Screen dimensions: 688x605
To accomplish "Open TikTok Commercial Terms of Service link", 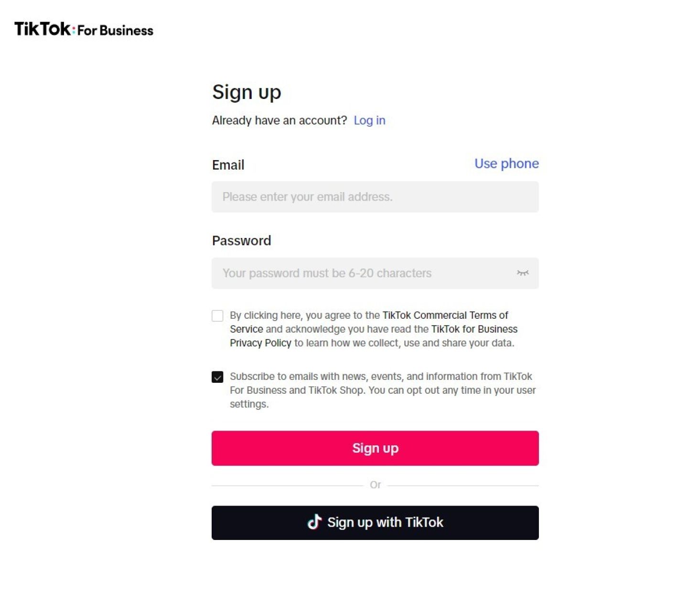I will point(445,315).
